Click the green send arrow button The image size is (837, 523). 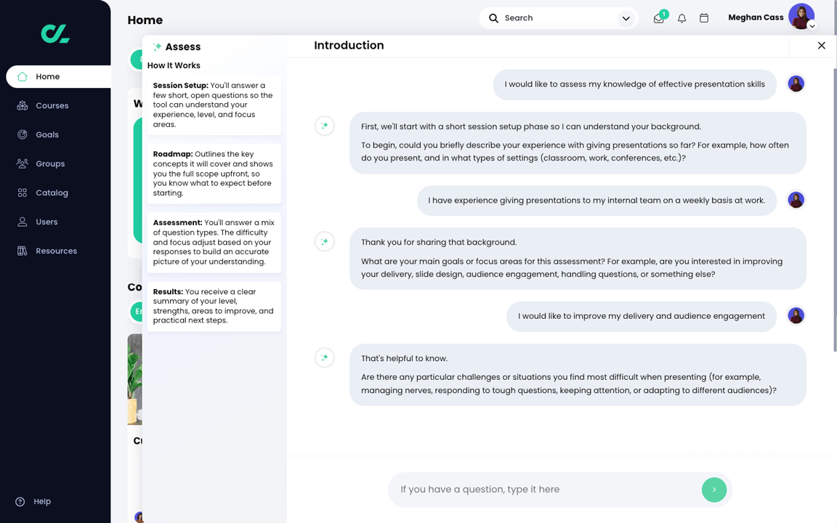(714, 490)
